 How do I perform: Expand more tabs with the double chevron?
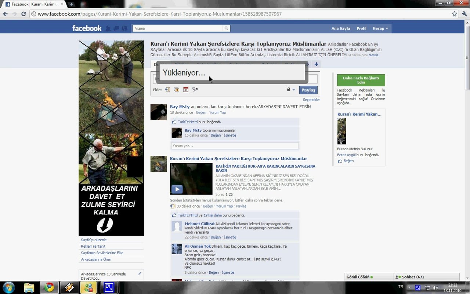[x=307, y=64]
